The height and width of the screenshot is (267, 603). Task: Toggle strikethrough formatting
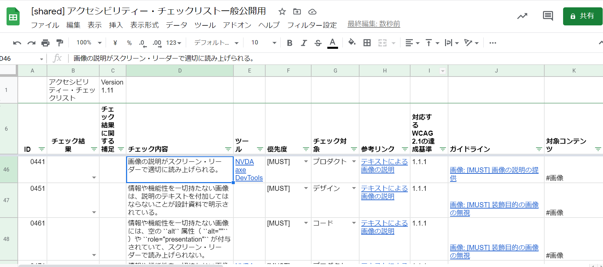coord(318,43)
